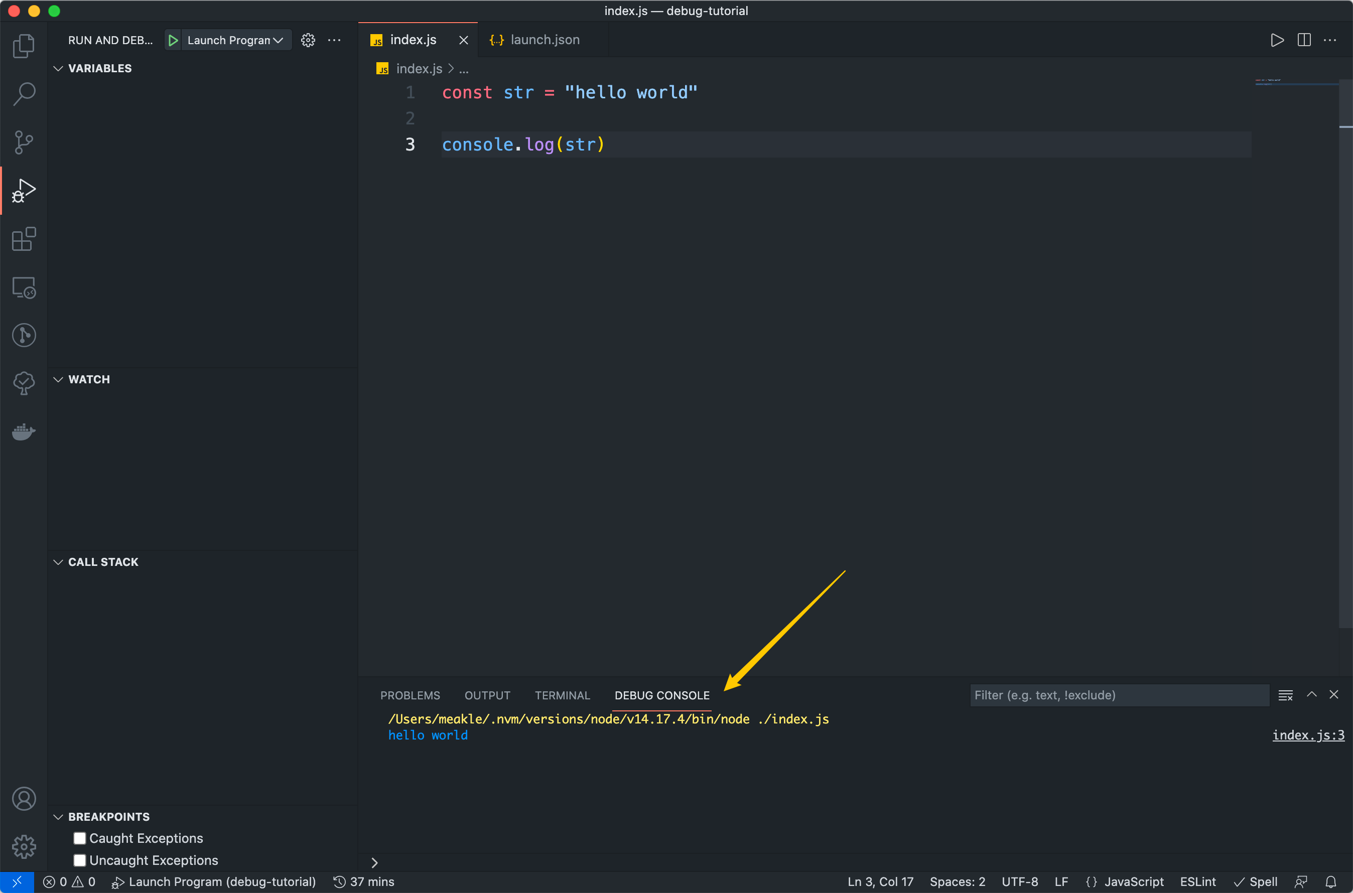Click JavaScript language mode in status bar

tap(1134, 881)
